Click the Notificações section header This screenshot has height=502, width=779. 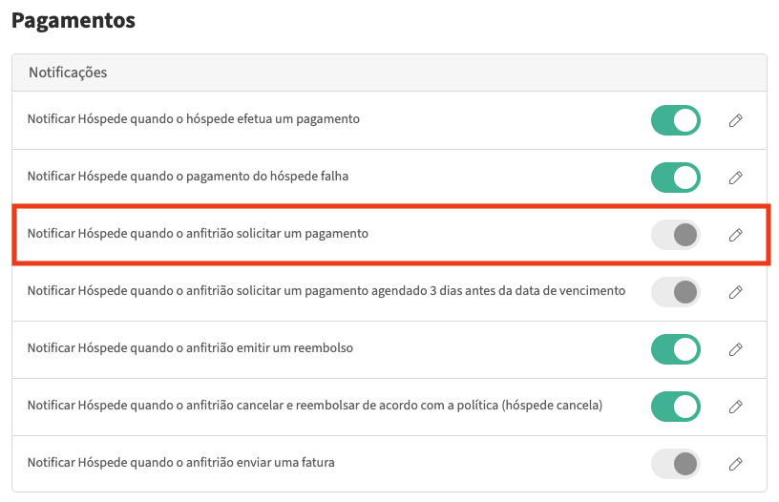pos(68,73)
